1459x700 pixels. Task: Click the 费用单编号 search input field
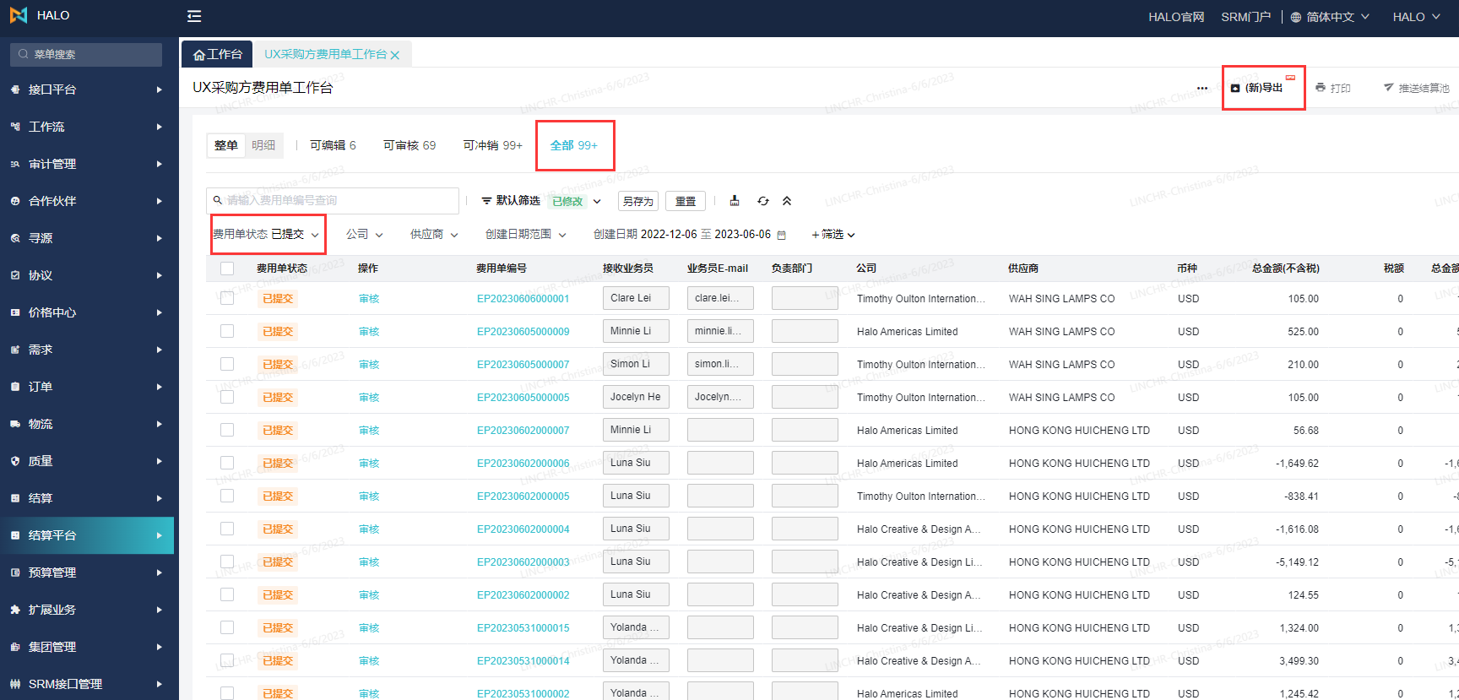click(x=338, y=200)
